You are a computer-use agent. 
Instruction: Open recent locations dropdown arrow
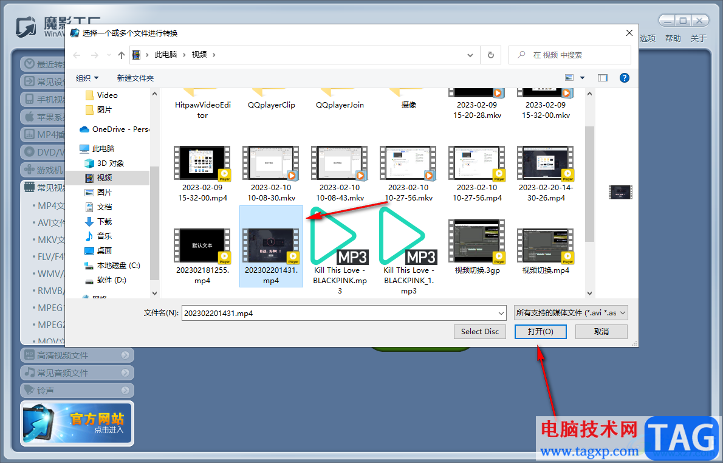click(x=109, y=55)
